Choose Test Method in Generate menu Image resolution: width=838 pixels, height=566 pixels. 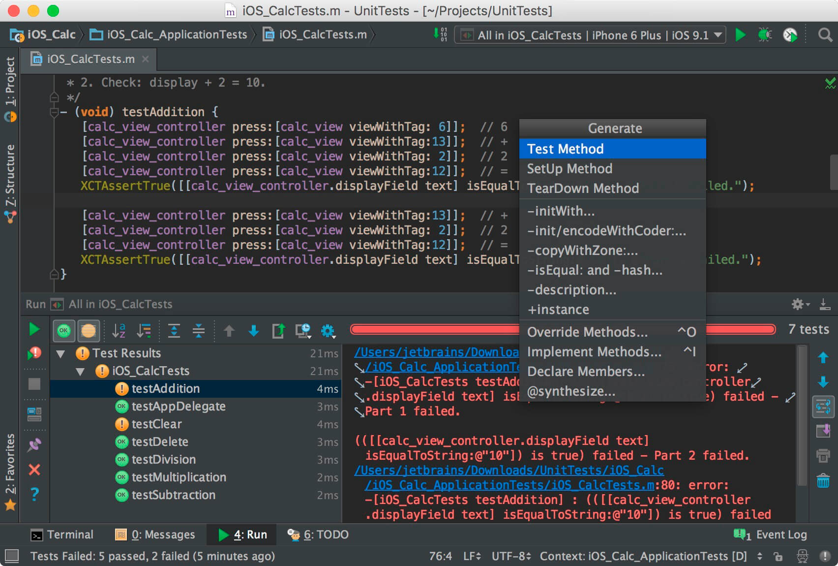[612, 149]
